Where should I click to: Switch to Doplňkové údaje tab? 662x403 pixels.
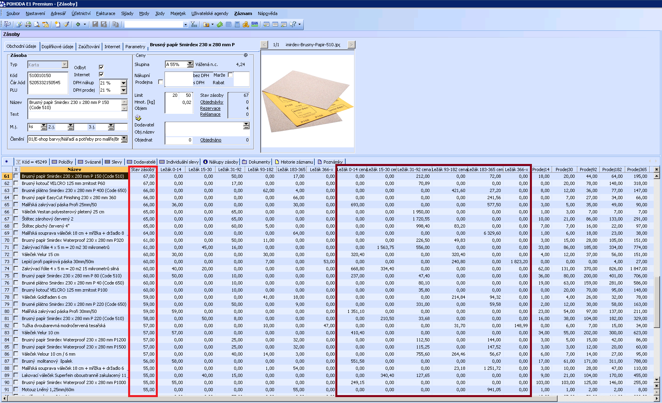57,47
